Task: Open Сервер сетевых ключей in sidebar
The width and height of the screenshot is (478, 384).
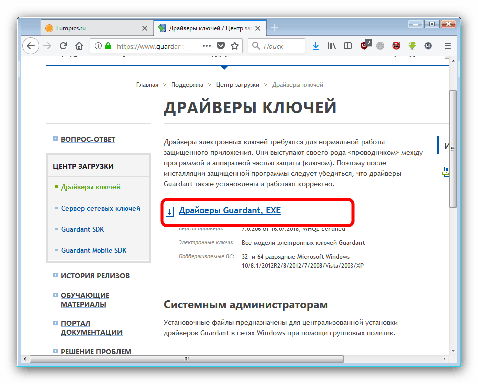Action: 100,208
